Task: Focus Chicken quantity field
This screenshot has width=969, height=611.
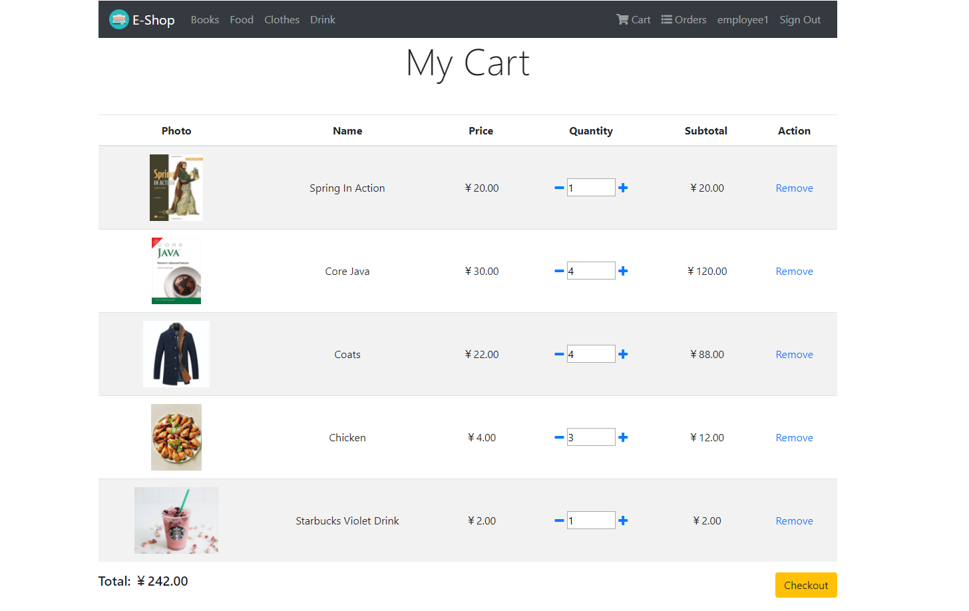Action: pos(591,437)
